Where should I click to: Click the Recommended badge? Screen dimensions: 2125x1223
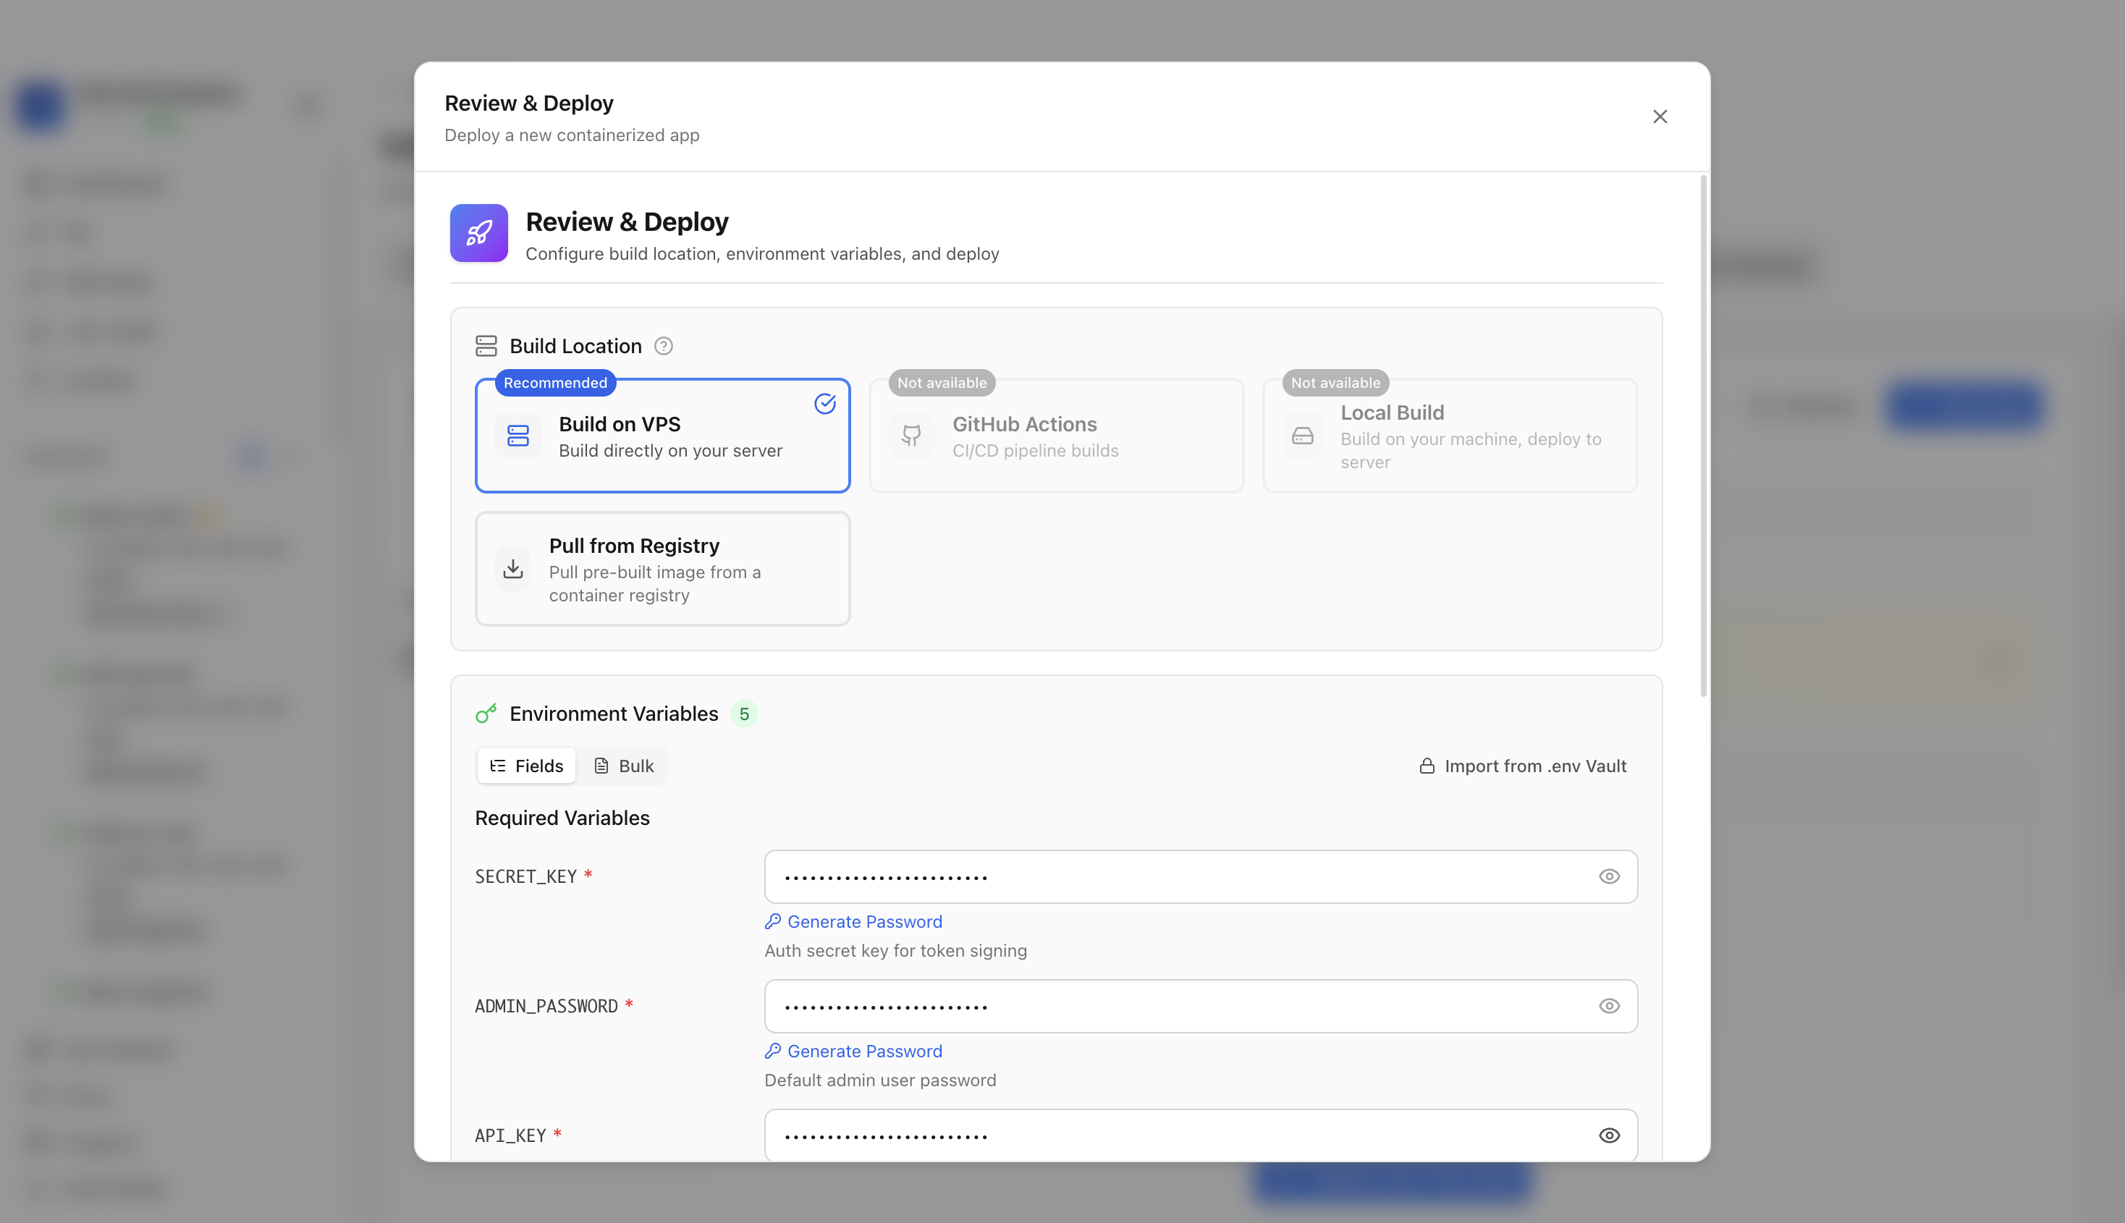coord(555,383)
